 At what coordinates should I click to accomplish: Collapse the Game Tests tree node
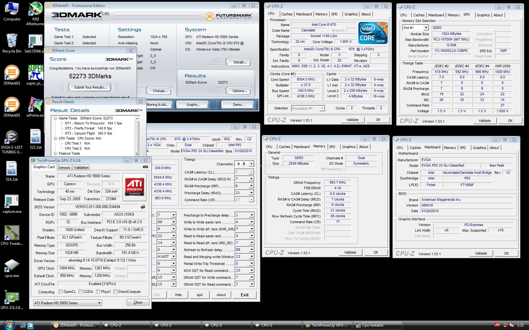click(x=55, y=118)
